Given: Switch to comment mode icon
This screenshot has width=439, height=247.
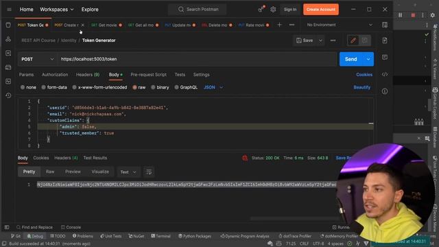Looking at the screenshot, I should pyautogui.click(x=364, y=40).
